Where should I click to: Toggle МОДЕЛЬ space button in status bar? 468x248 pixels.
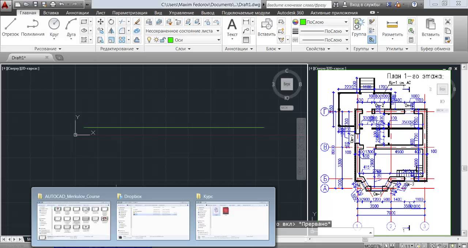point(373,246)
